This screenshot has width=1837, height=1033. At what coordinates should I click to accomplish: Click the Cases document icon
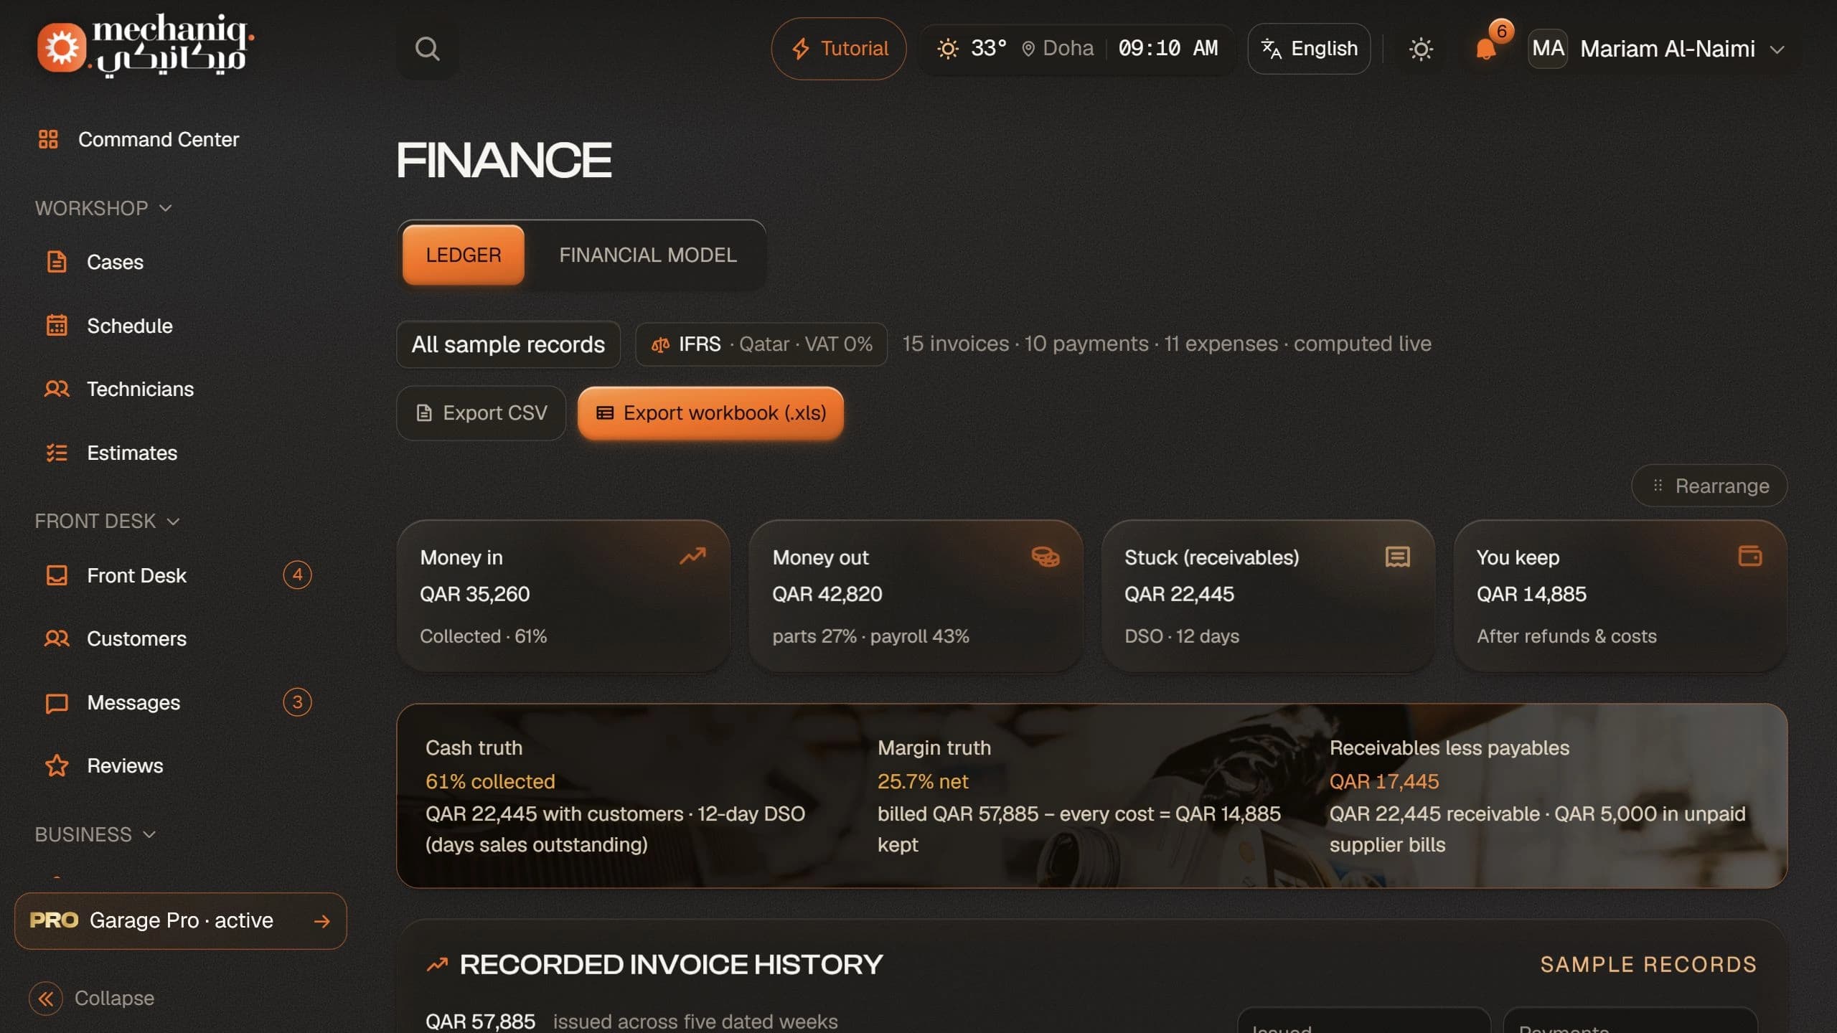point(57,262)
